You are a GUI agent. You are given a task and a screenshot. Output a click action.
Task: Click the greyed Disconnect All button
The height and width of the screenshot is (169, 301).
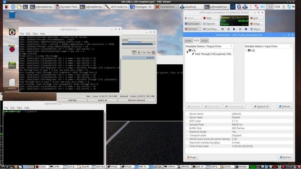(234, 107)
